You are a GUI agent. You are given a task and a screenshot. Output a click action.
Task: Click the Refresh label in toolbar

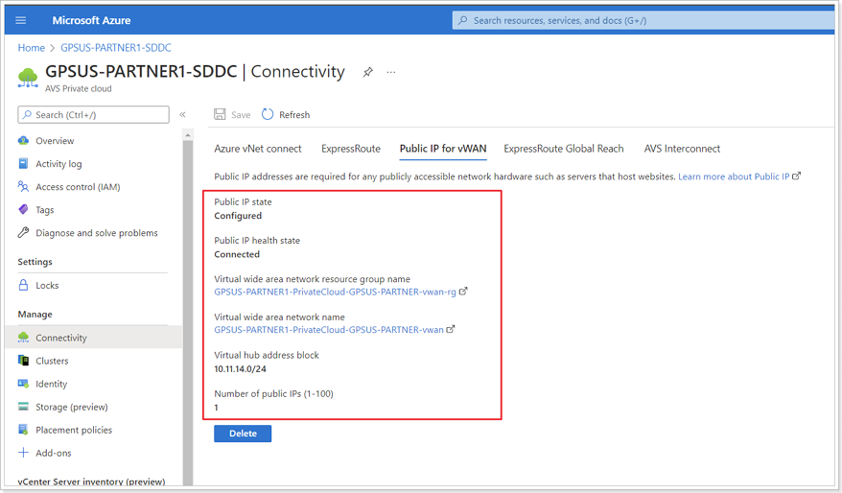click(294, 115)
